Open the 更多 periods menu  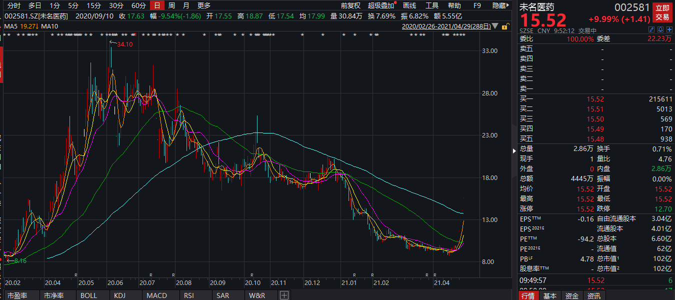click(204, 5)
